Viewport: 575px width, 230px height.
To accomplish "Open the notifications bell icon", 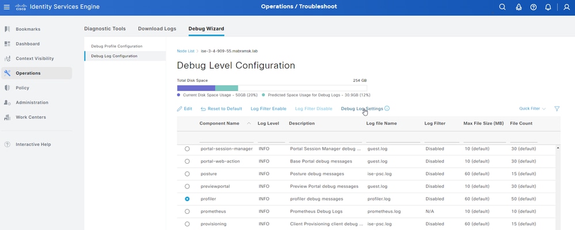I will (548, 7).
